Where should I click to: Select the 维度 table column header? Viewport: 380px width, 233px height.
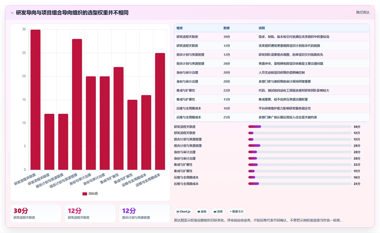(180, 28)
